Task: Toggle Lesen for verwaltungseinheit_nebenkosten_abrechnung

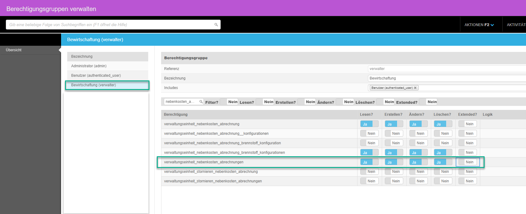Action: point(369,124)
